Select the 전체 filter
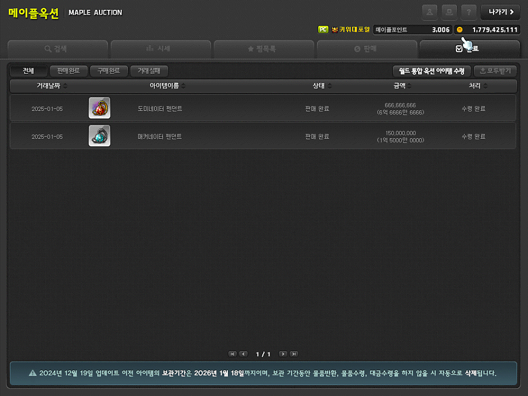528x396 pixels. pos(28,71)
